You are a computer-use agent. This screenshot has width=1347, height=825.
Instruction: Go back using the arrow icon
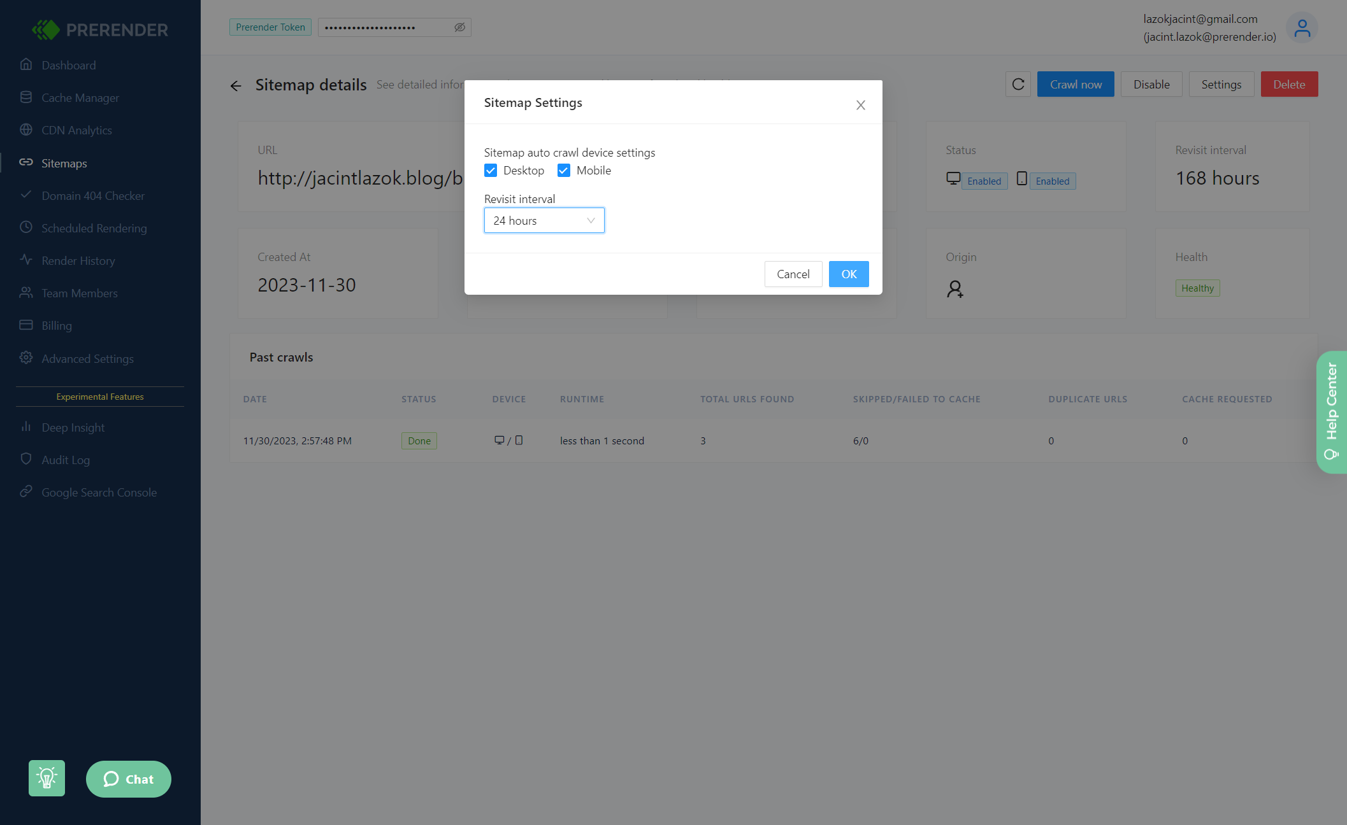[x=236, y=85]
